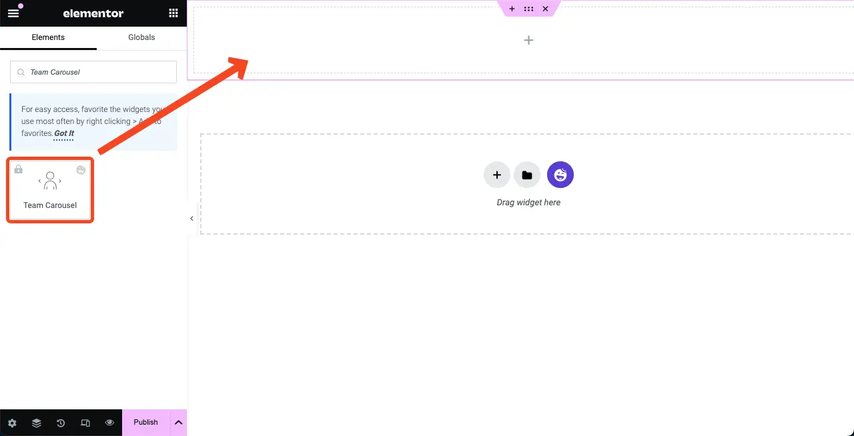Viewport: 854px width, 436px height.
Task: Open the widgets grid panel icon
Action: (173, 13)
